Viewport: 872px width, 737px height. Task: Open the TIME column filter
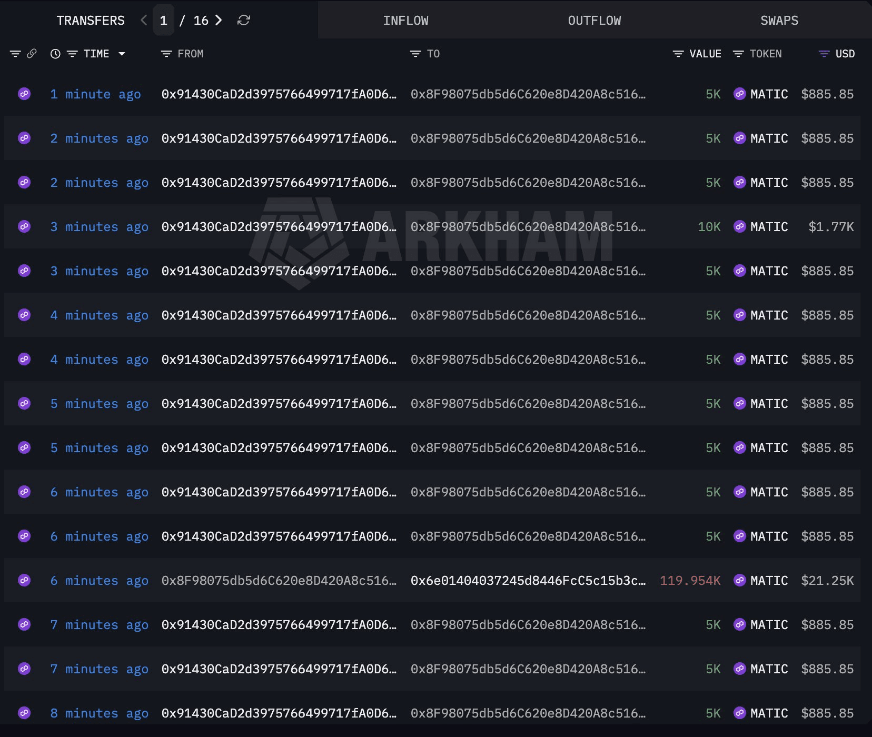click(x=72, y=54)
